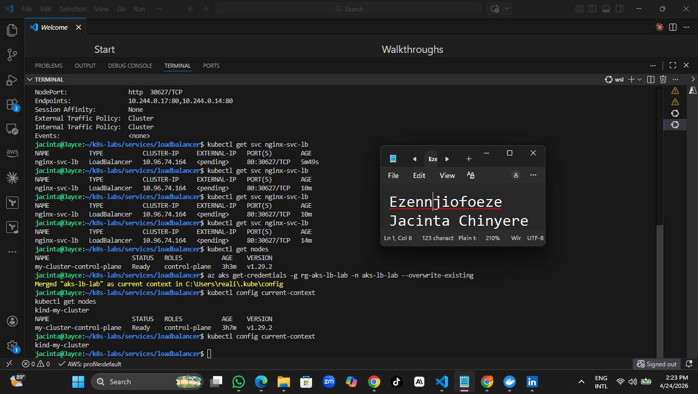The image size is (698, 394).
Task: Open the title bar menu overflow ellipsis
Action: pos(159,9)
